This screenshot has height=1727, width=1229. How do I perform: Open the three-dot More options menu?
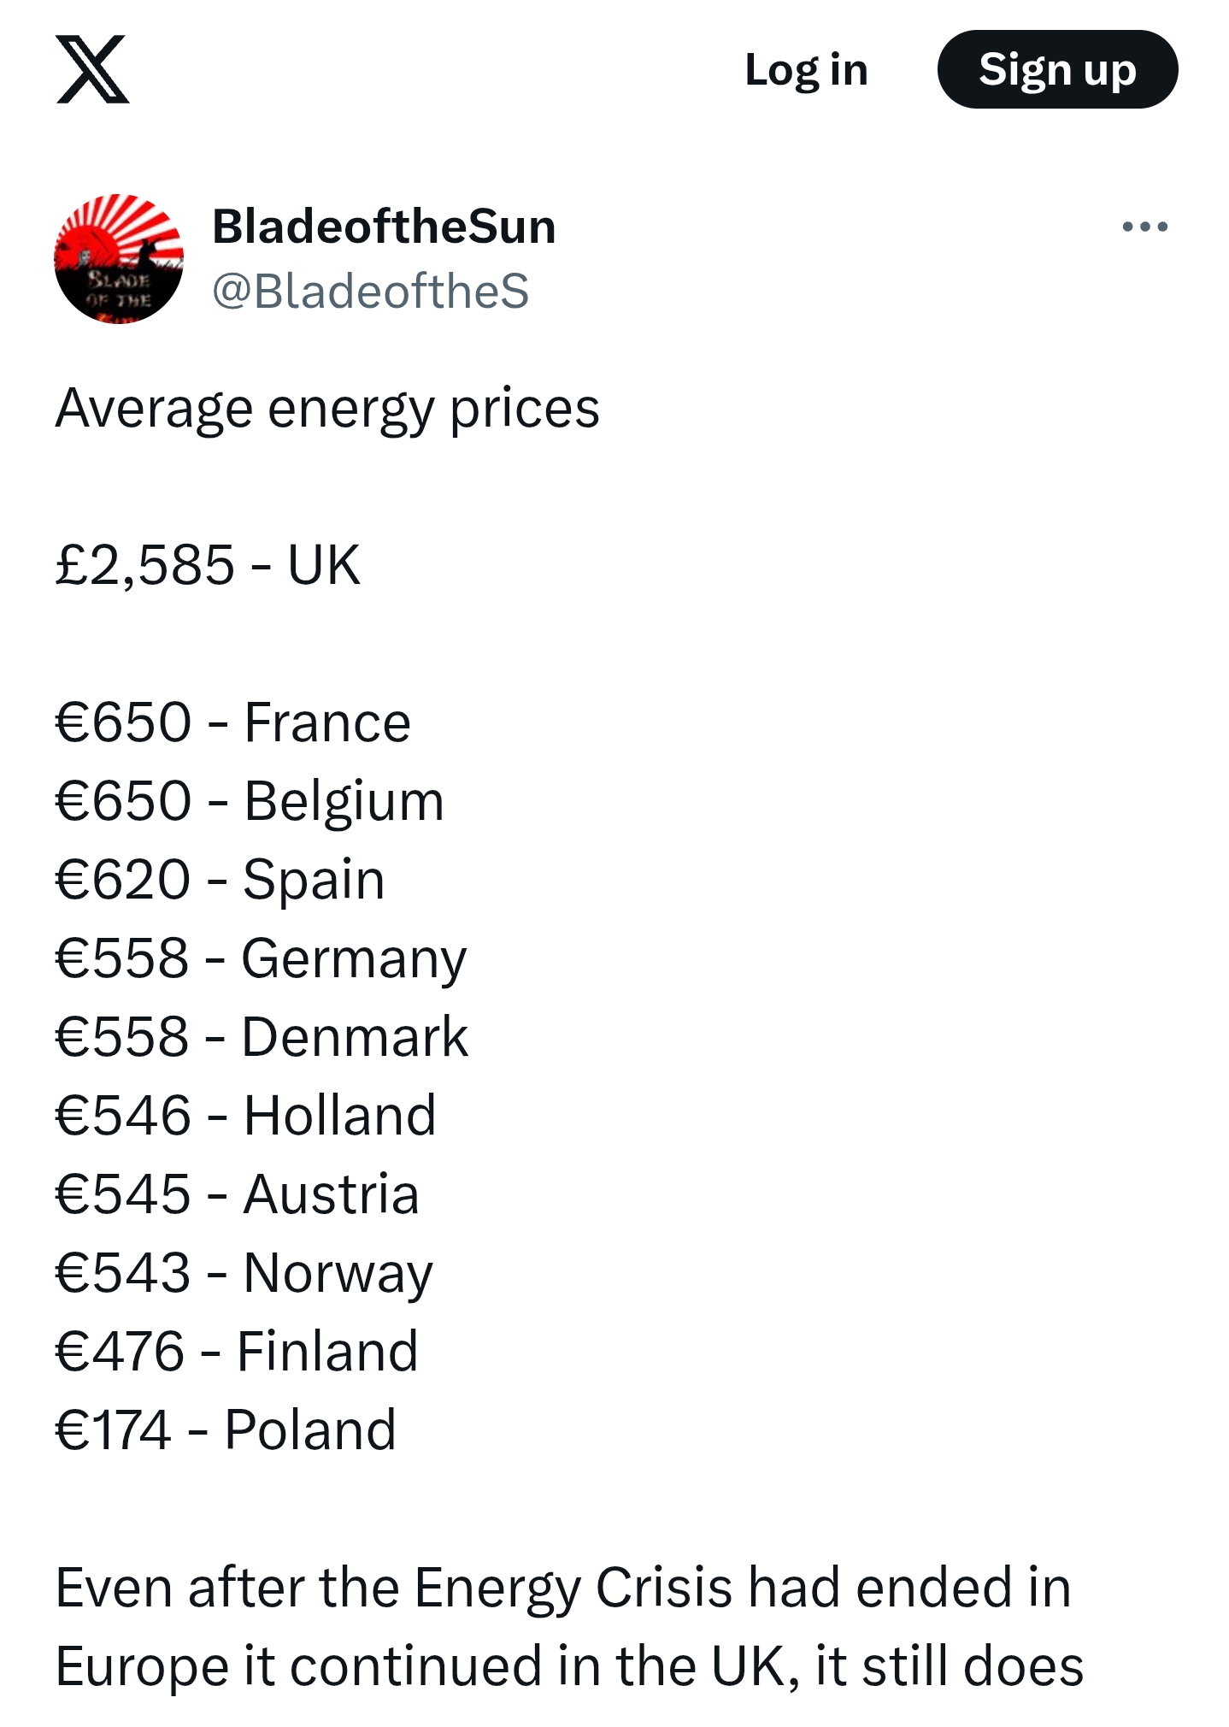tap(1144, 227)
